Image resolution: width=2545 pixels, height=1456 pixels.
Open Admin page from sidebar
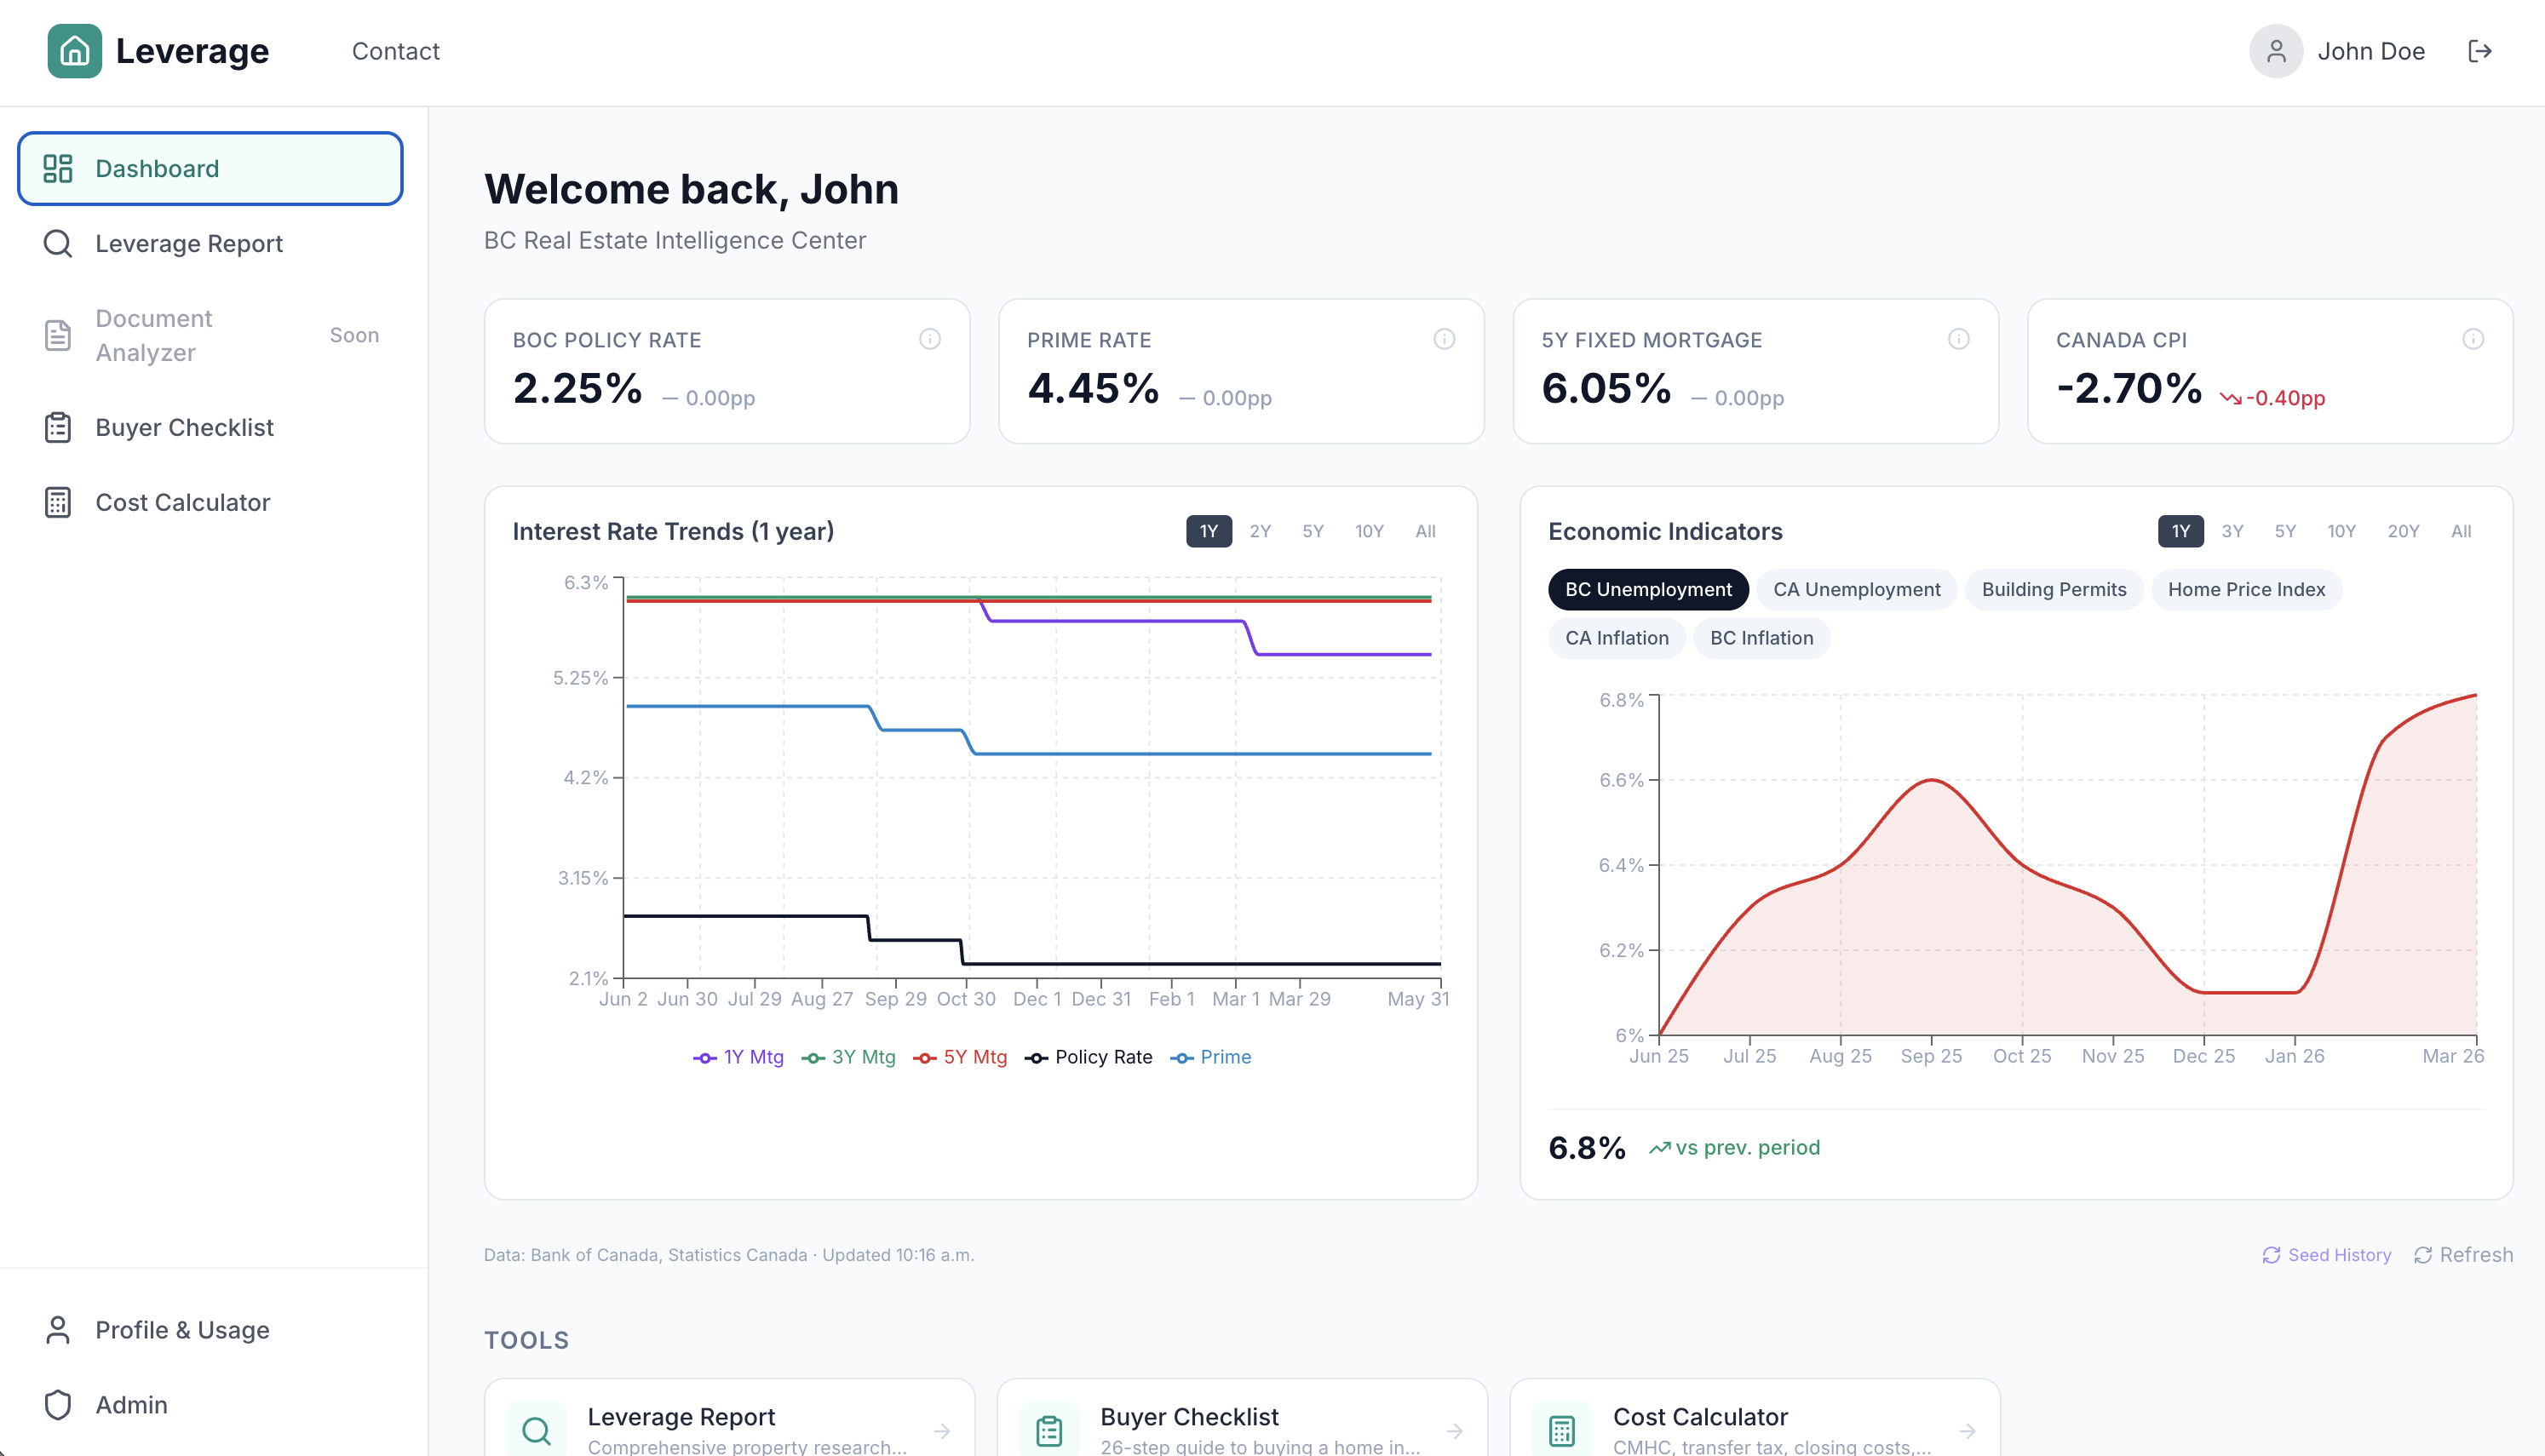pyautogui.click(x=210, y=1405)
